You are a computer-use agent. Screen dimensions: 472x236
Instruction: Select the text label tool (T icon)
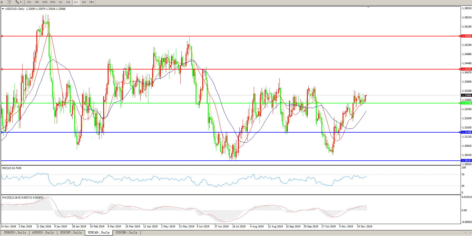9,2
